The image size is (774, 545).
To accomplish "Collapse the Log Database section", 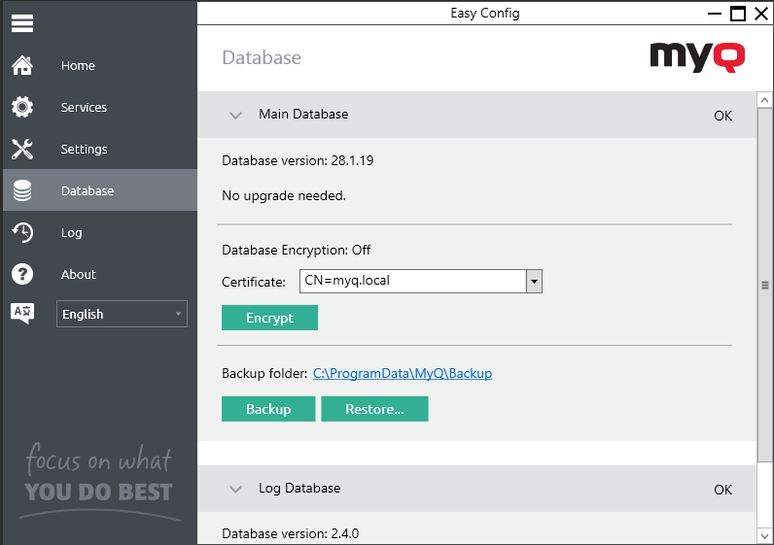I will pyautogui.click(x=235, y=489).
